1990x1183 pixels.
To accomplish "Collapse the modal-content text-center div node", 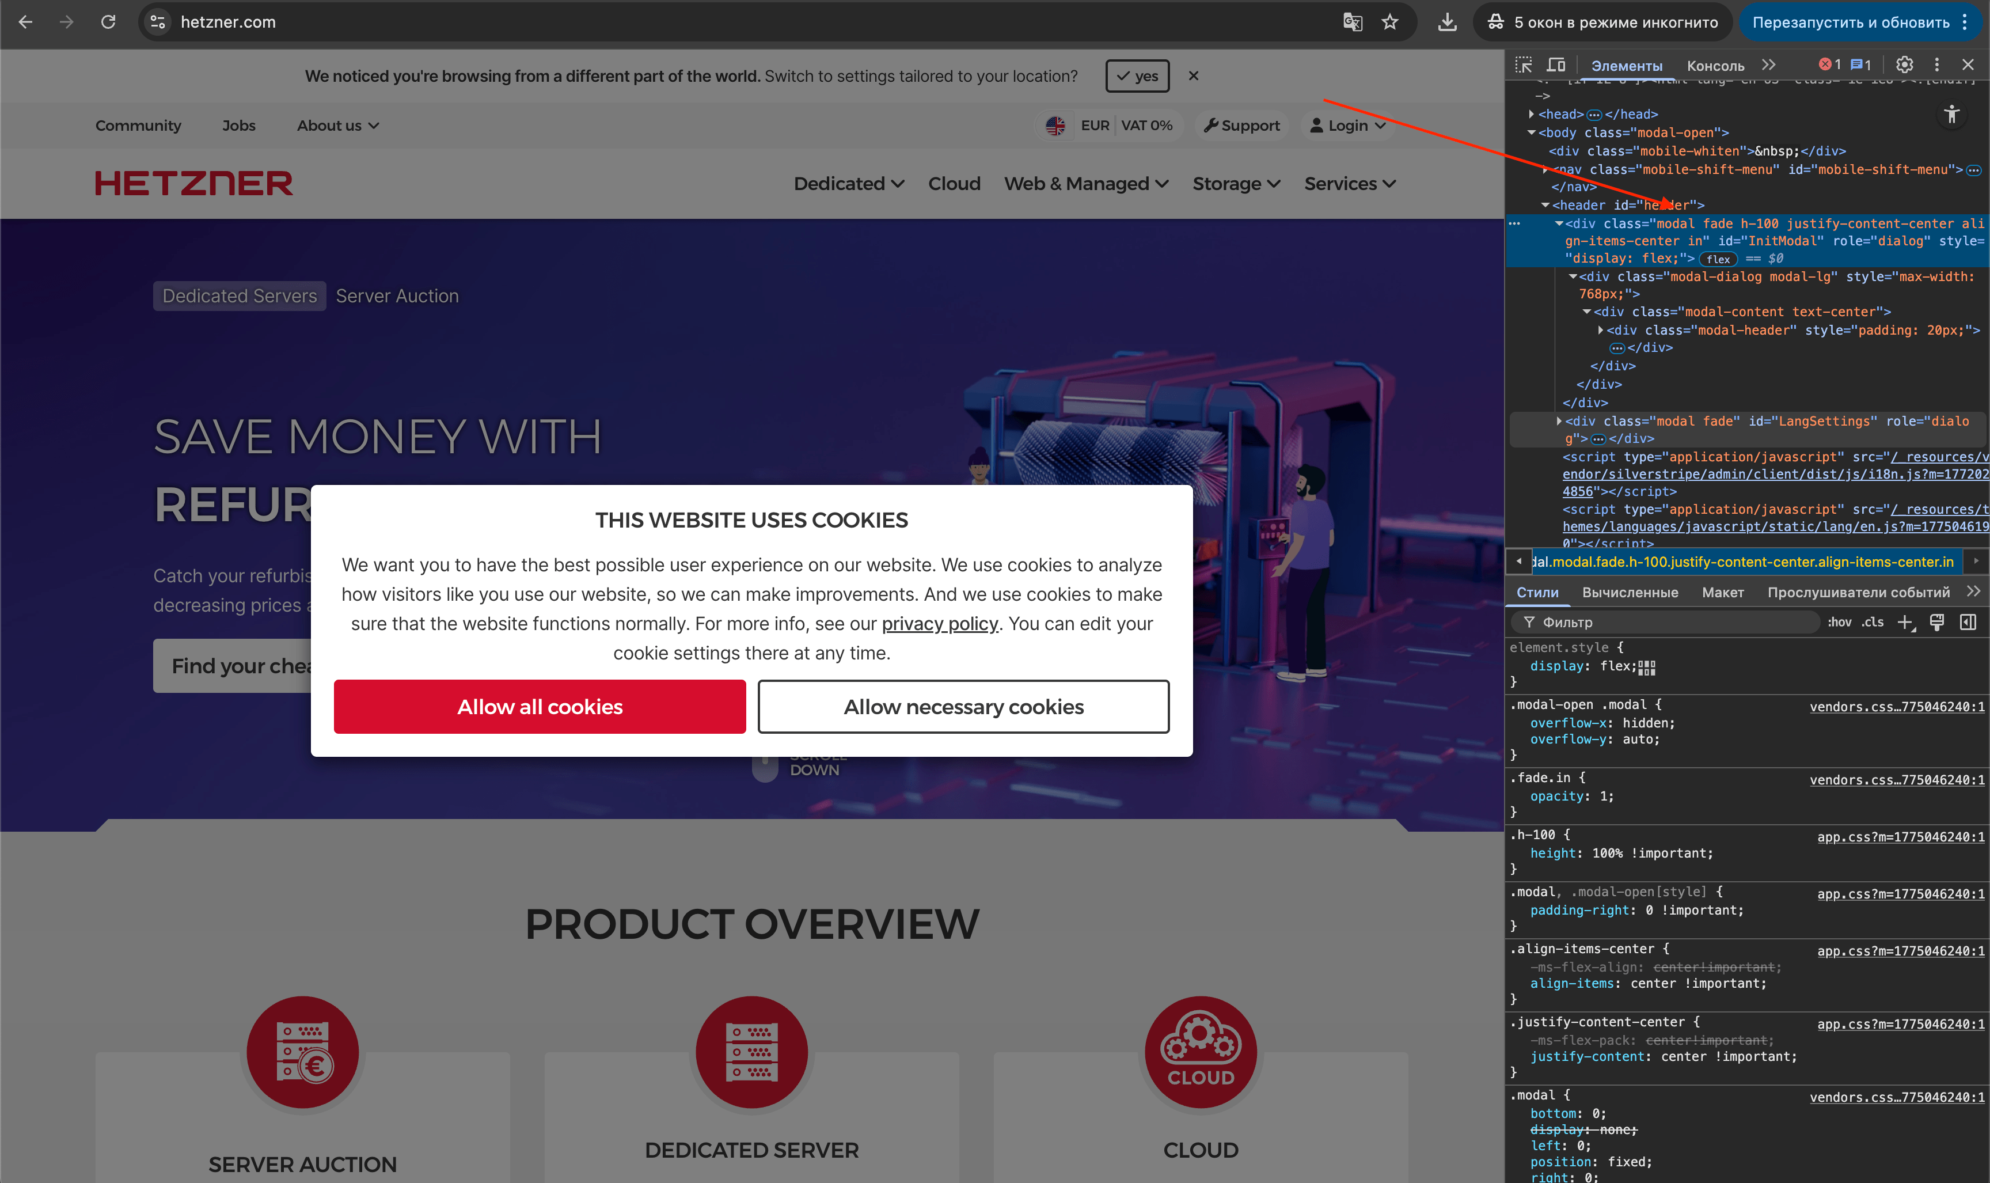I will [x=1587, y=312].
